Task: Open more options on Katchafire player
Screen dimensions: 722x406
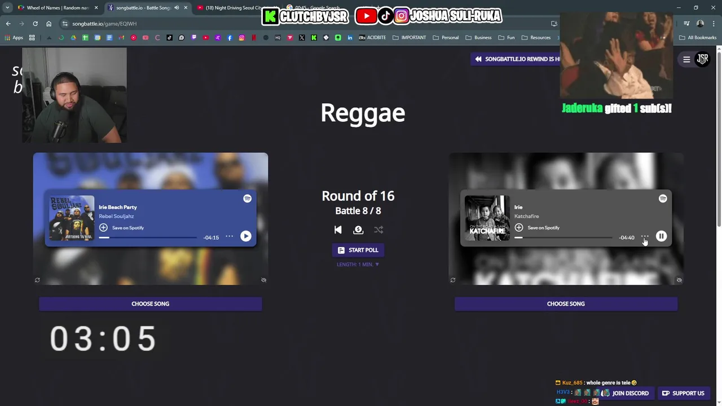Action: [645, 236]
